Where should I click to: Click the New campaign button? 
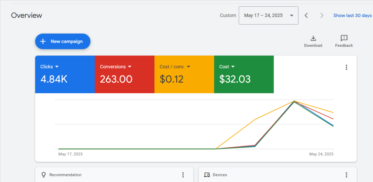[x=63, y=41]
